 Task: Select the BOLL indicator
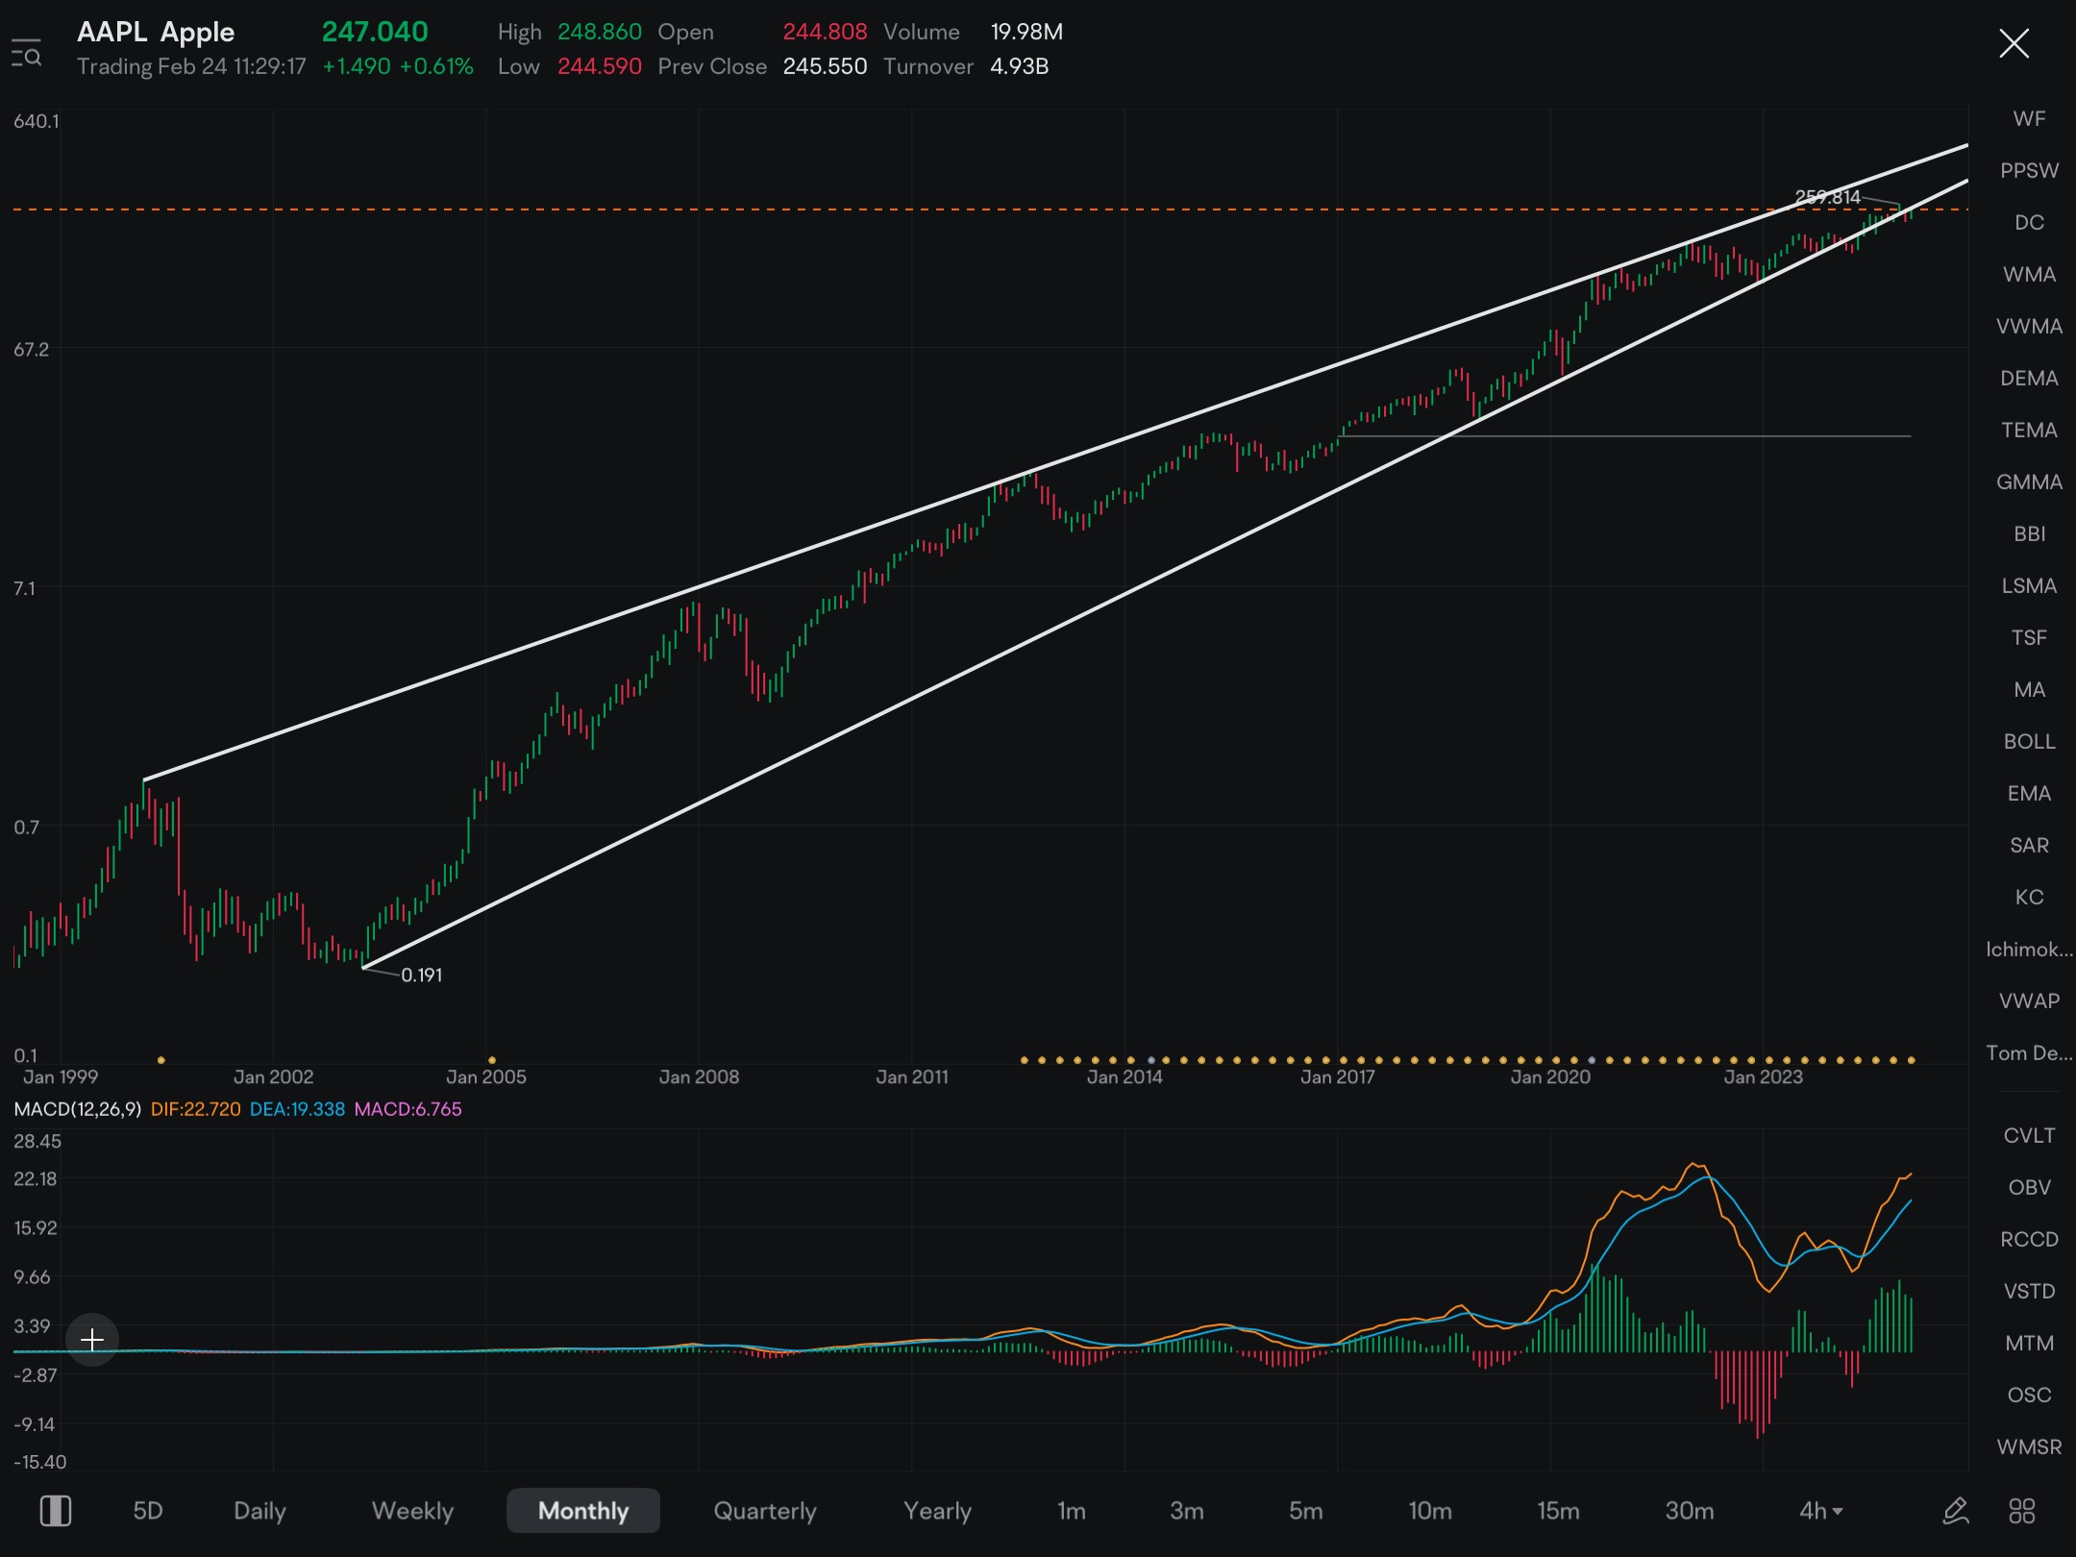pyautogui.click(x=2029, y=741)
